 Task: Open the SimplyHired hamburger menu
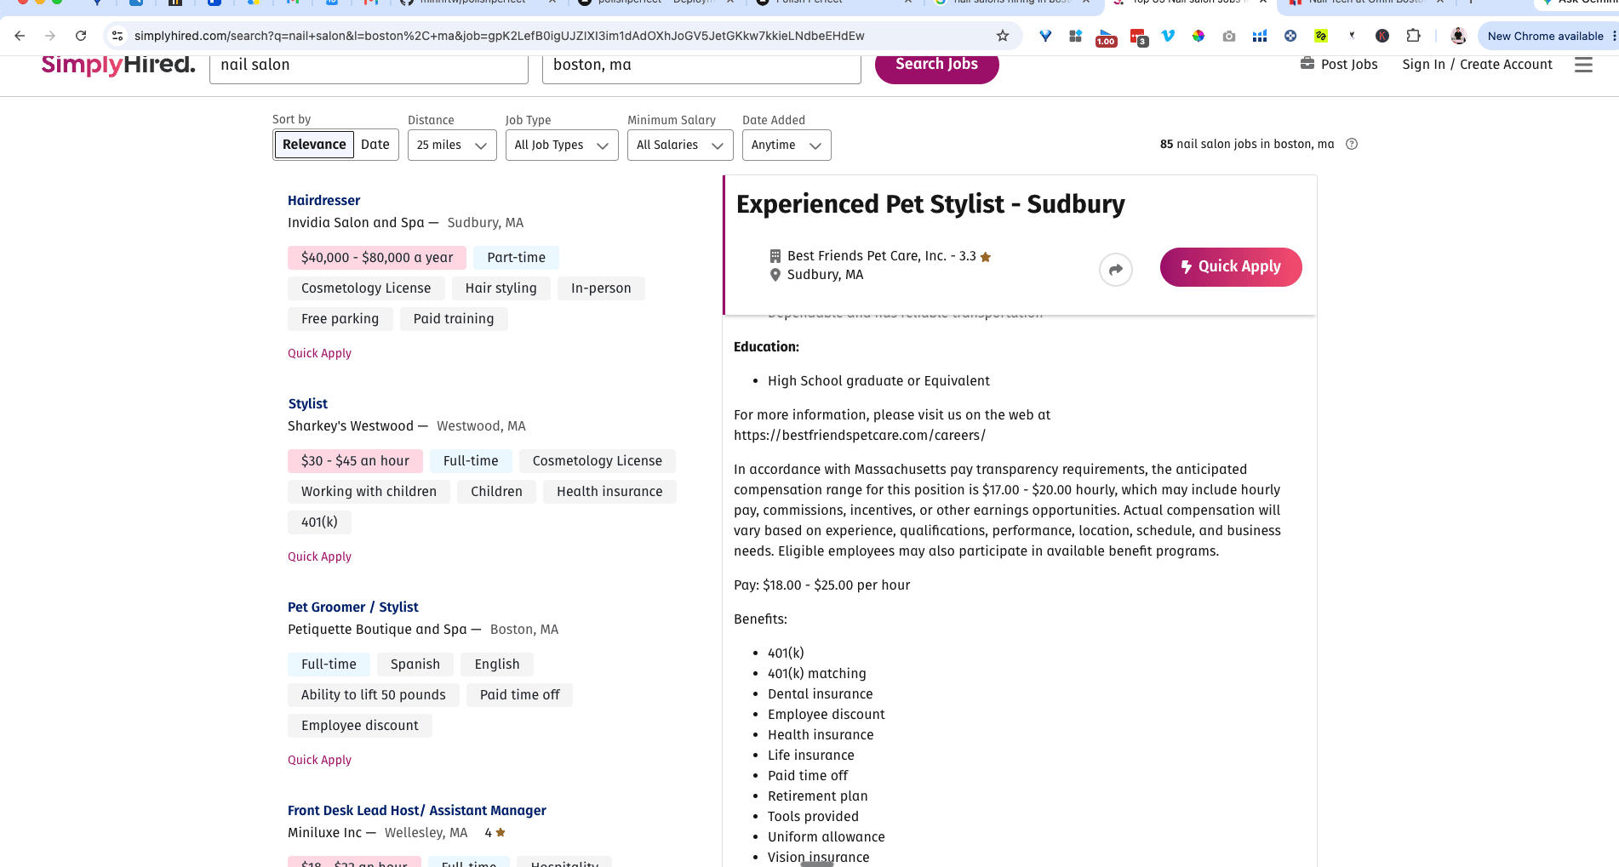1583,65
